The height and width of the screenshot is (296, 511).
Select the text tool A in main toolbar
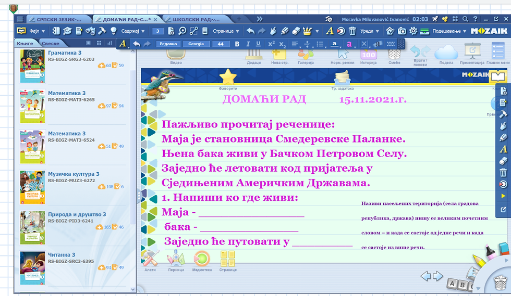tap(330, 31)
